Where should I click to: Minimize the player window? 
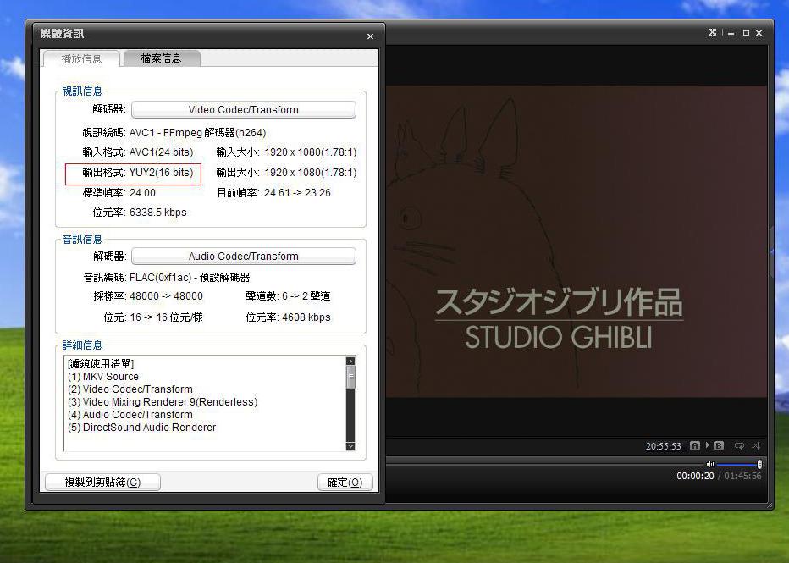[731, 33]
